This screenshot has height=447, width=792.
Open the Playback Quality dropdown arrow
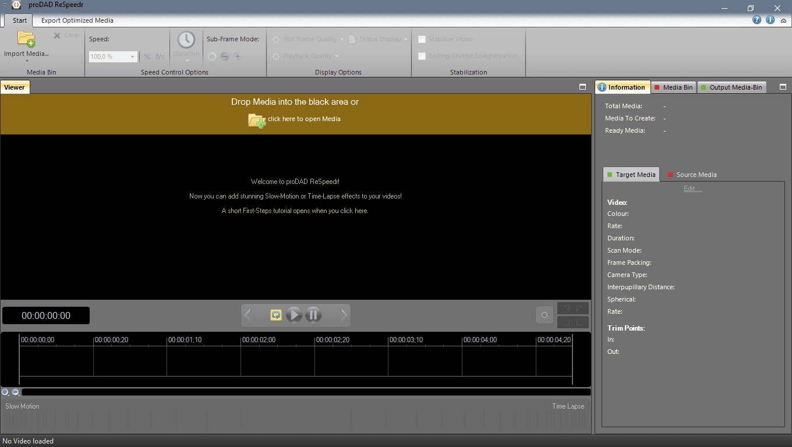tap(337, 56)
